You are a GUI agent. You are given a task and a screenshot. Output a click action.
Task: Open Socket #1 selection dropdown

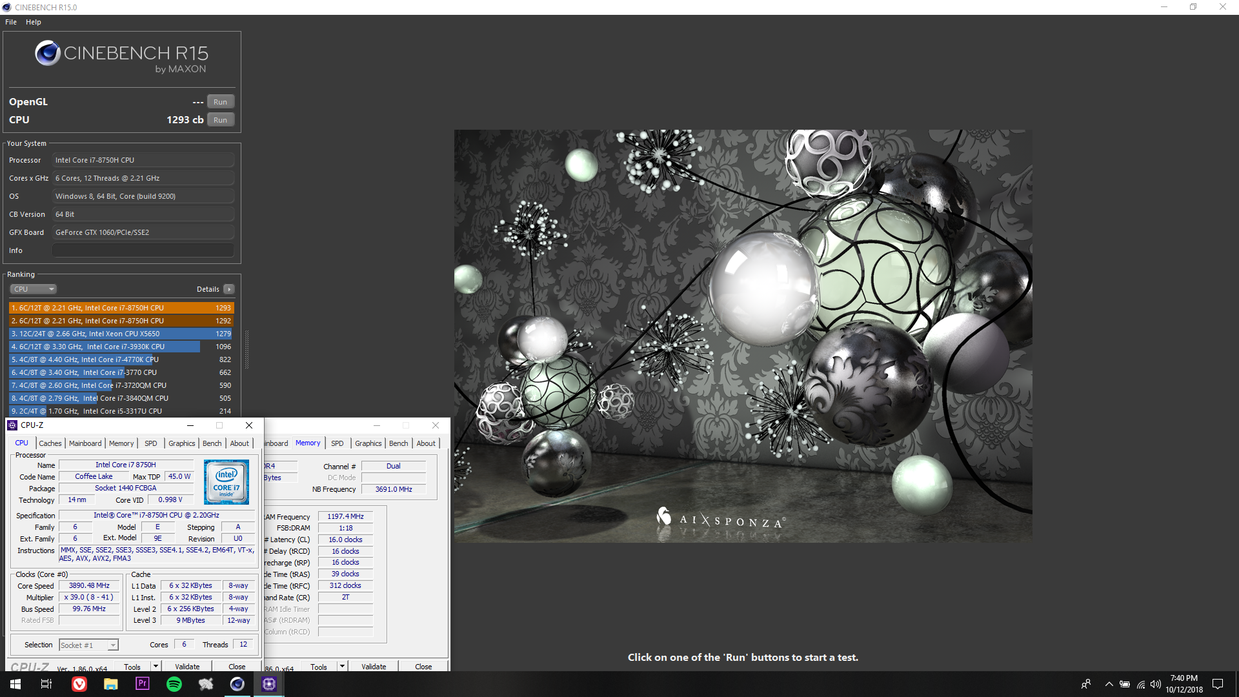[x=88, y=645]
